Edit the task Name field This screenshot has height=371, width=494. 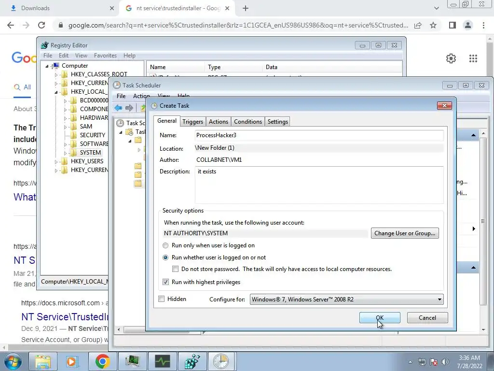tap(319, 135)
